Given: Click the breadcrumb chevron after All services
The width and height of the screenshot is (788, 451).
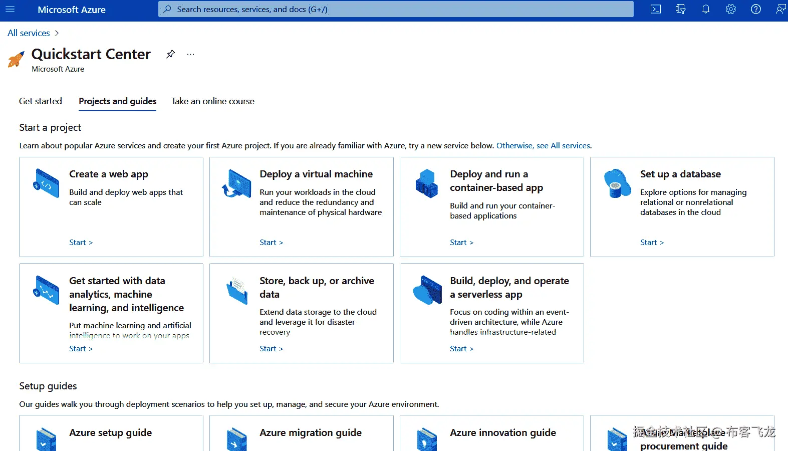Looking at the screenshot, I should click(57, 33).
